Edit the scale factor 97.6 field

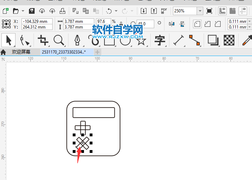(x=103, y=21)
